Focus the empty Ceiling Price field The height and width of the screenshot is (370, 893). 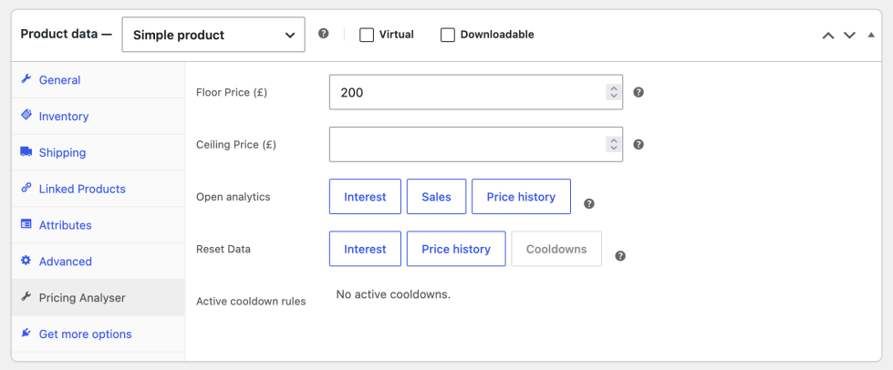476,144
